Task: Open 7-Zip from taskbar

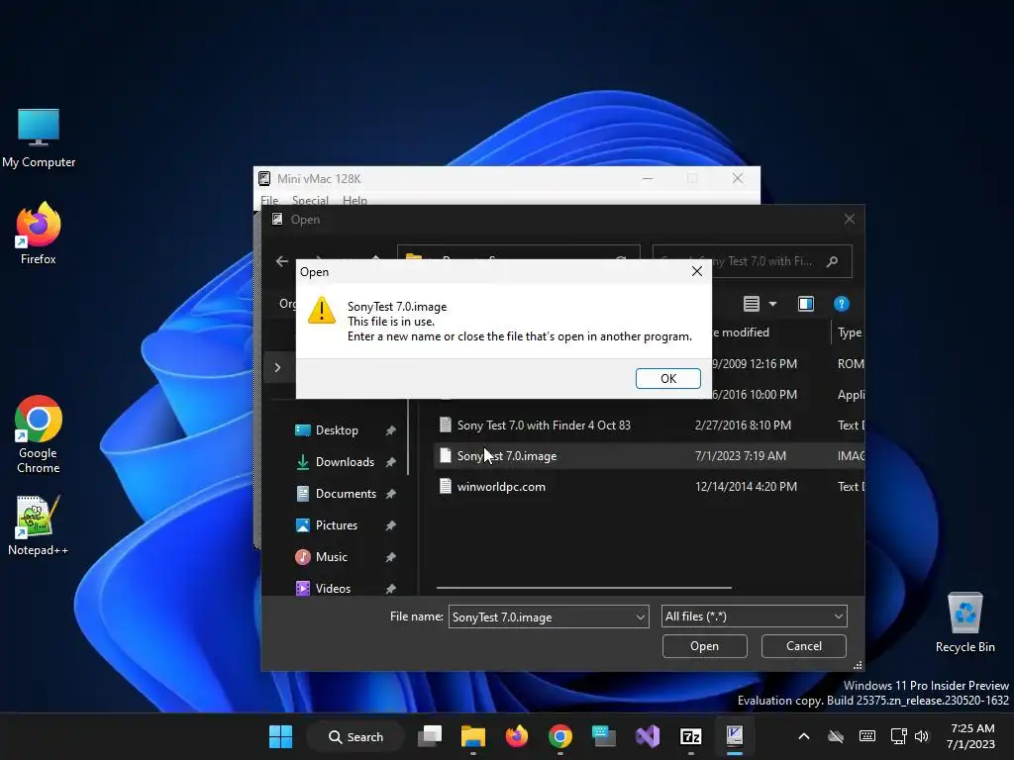Action: (690, 736)
